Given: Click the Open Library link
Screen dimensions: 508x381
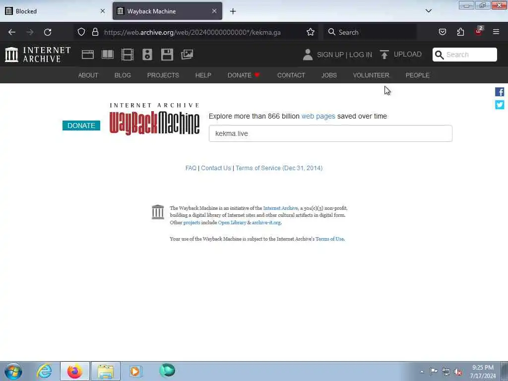Looking at the screenshot, I should 232,223.
